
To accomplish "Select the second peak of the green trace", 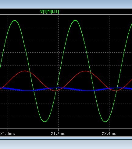I will click(75, 20).
